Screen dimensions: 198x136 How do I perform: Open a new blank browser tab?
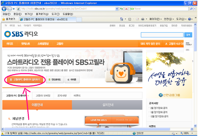click(79, 19)
